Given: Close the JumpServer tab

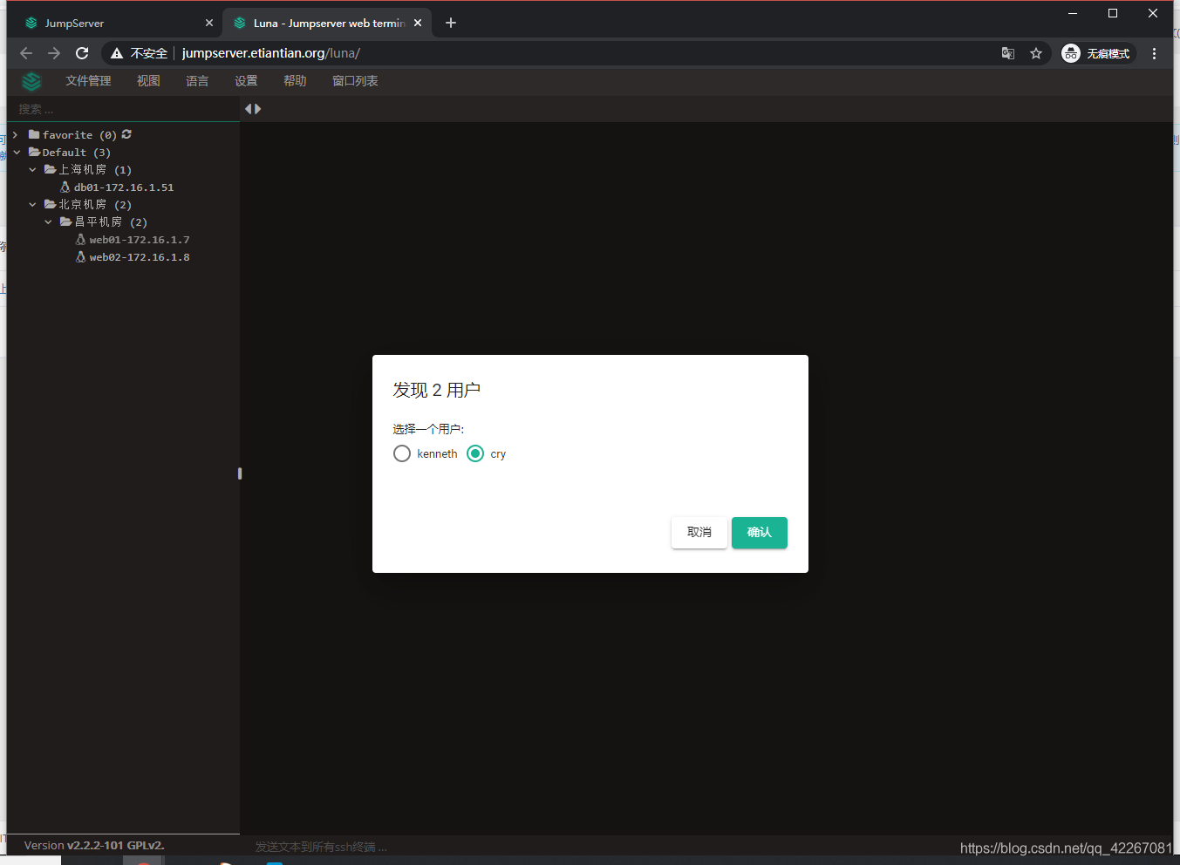Looking at the screenshot, I should (x=209, y=23).
